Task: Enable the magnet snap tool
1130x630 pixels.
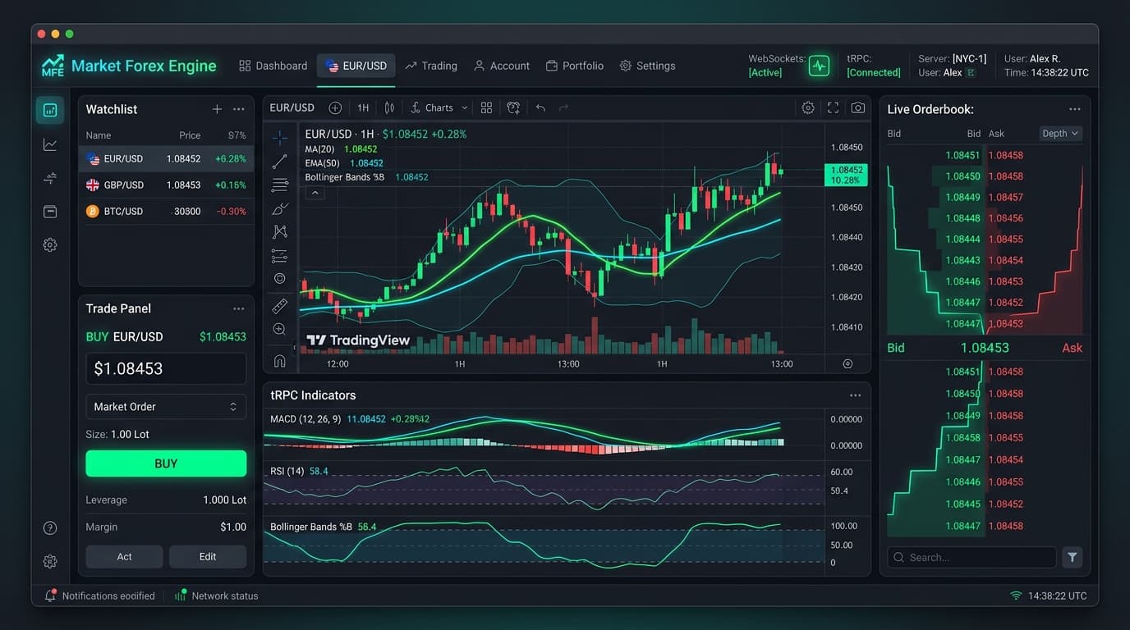Action: click(280, 361)
